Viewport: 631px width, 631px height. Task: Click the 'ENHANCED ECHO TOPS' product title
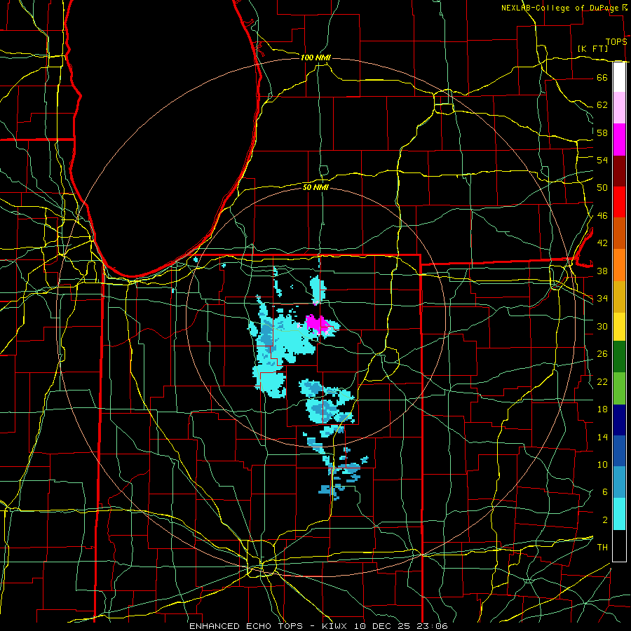coord(246,626)
